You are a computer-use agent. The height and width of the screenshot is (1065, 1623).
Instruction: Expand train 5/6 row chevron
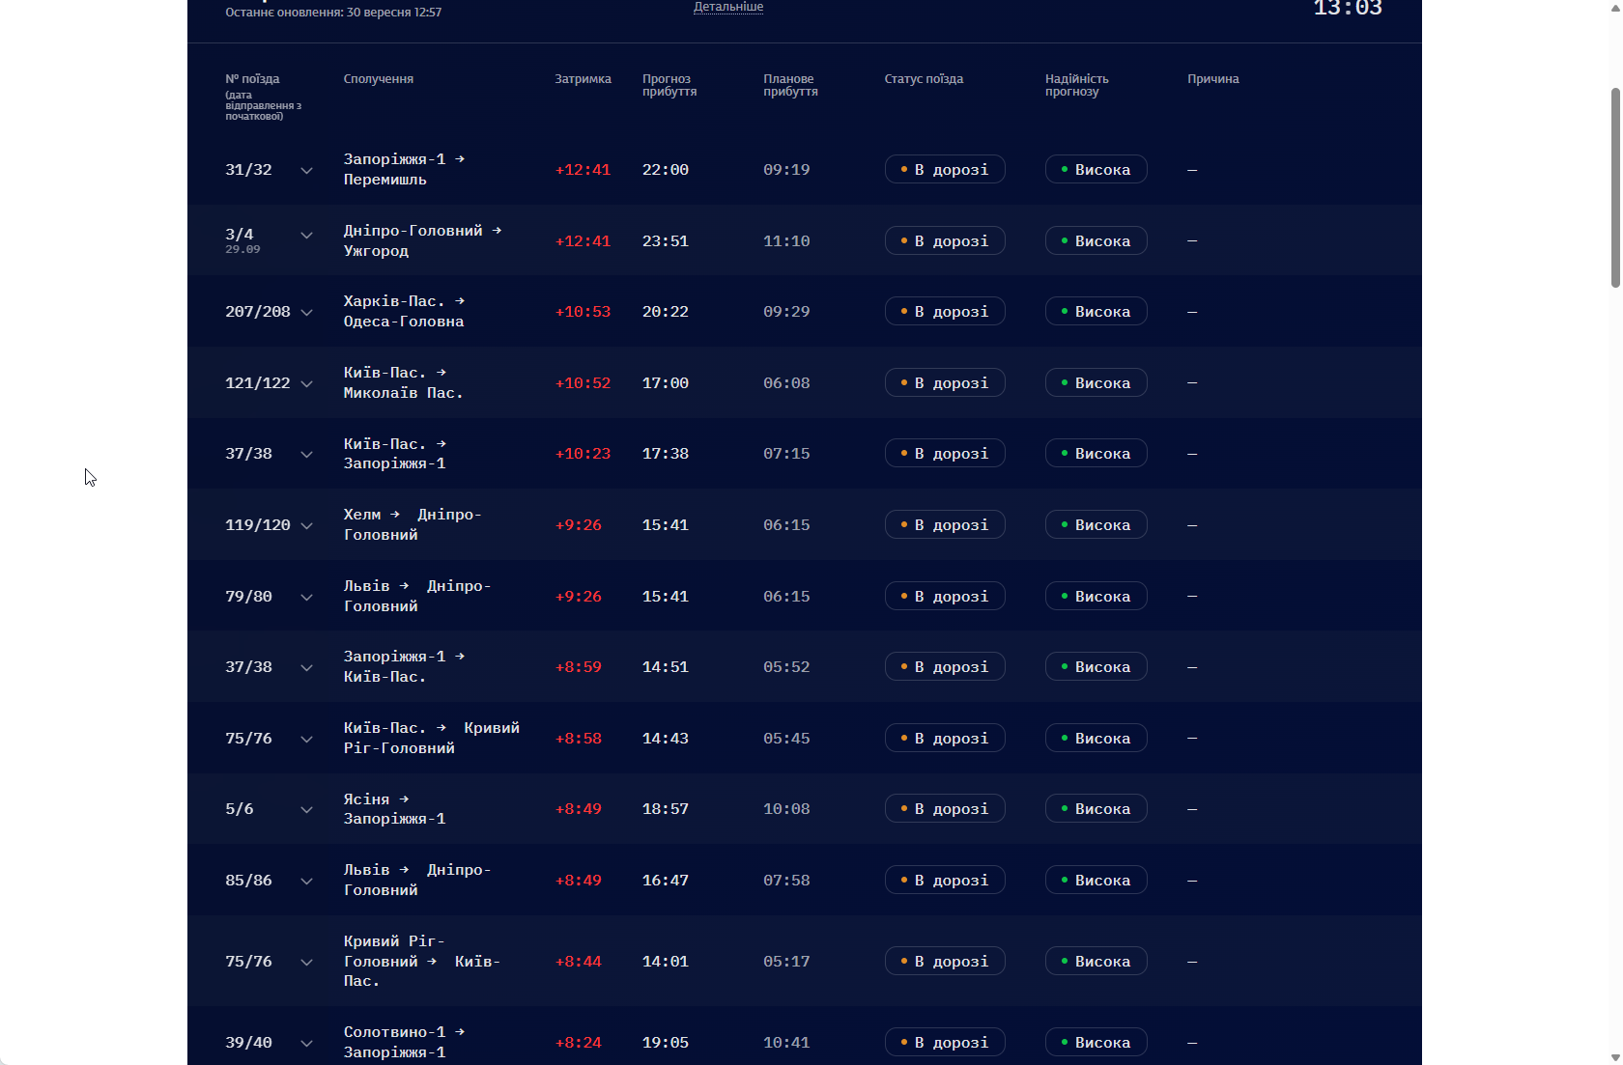coord(306,810)
